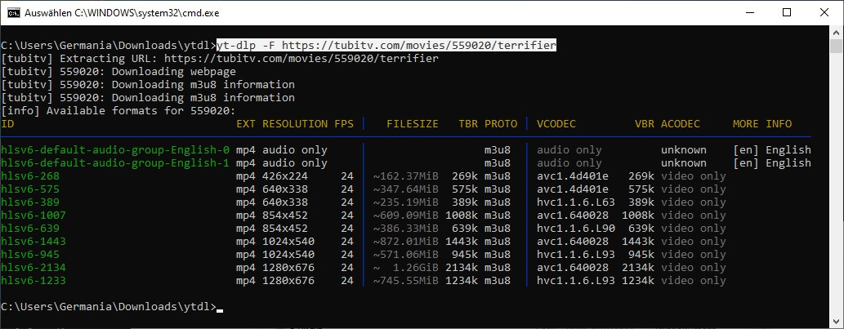
Task: Click the hlsv6-default-audio-group-English-1 entry
Action: [x=115, y=163]
